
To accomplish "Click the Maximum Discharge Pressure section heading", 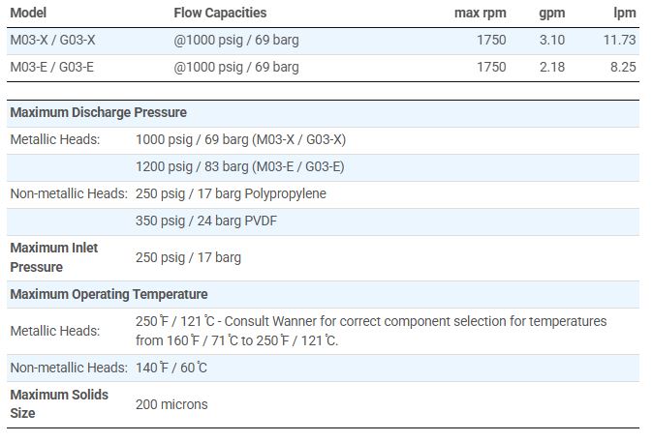I will [x=98, y=113].
